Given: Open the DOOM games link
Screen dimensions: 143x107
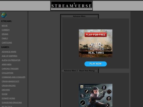Looking at the screenshot, I should click(x=5, y=94).
